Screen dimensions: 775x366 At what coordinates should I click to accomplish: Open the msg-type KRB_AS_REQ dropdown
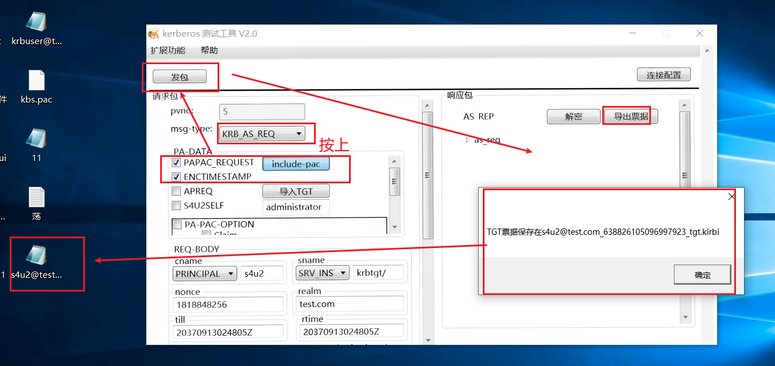262,134
